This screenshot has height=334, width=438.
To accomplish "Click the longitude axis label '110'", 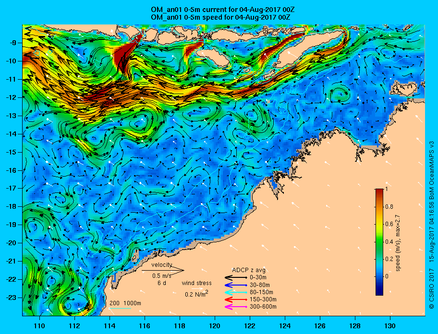I will tap(39, 326).
